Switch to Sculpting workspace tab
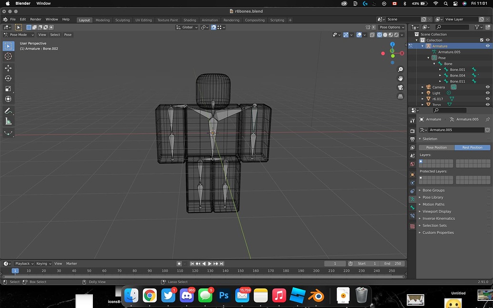 pos(122,20)
